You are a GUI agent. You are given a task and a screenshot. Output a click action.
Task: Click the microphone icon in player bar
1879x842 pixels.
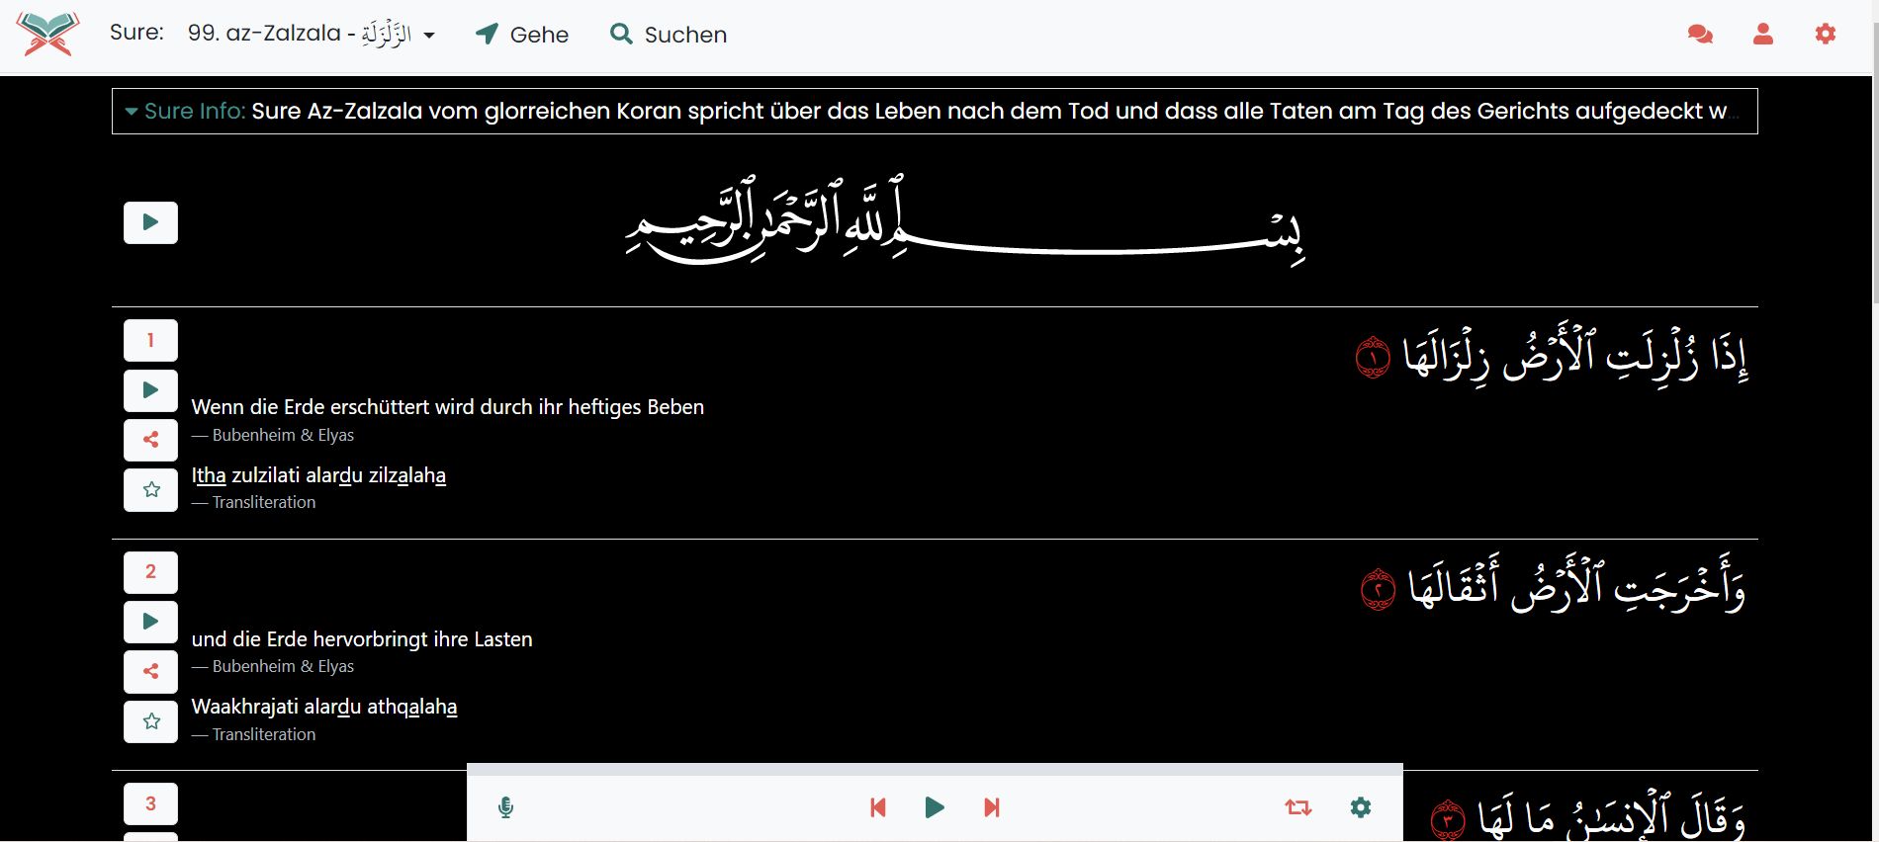[x=505, y=807]
